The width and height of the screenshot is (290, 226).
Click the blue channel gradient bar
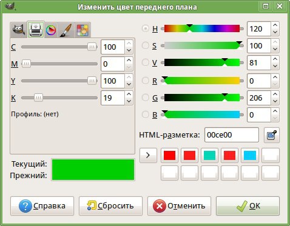(x=202, y=115)
